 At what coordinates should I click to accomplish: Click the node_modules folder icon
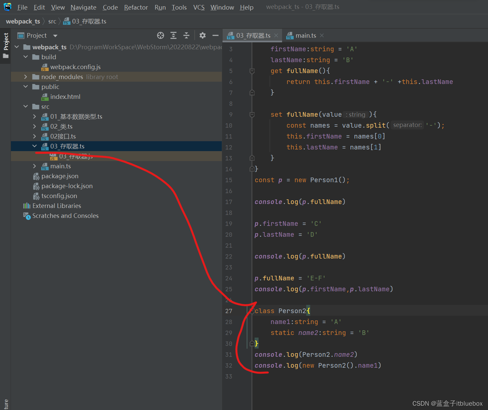[x=36, y=77]
